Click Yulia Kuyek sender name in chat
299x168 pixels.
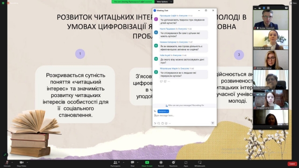(165, 55)
